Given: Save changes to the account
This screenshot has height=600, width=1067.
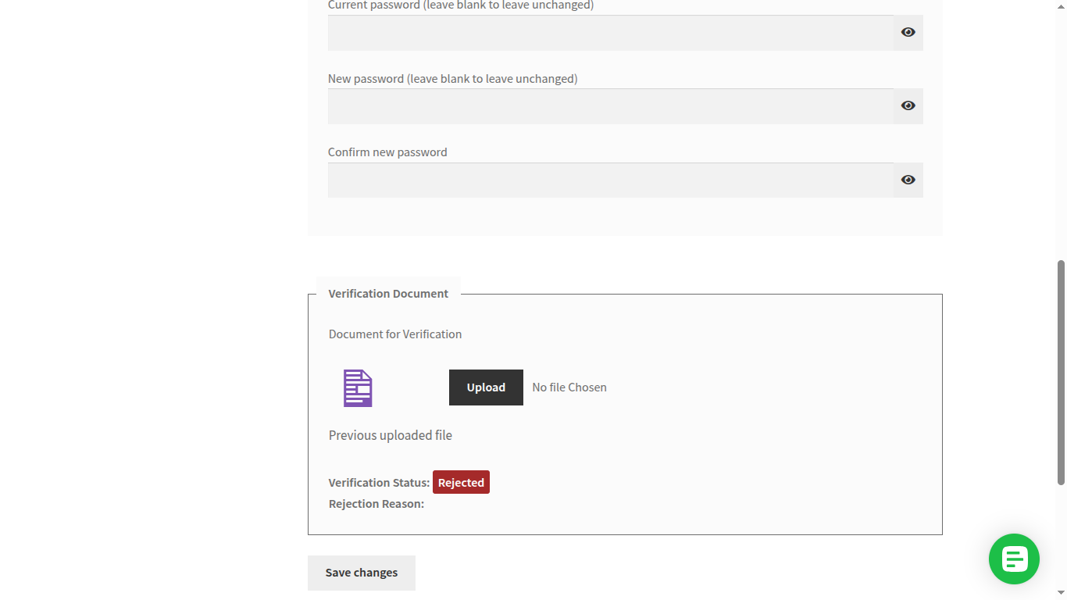Looking at the screenshot, I should pyautogui.click(x=362, y=573).
